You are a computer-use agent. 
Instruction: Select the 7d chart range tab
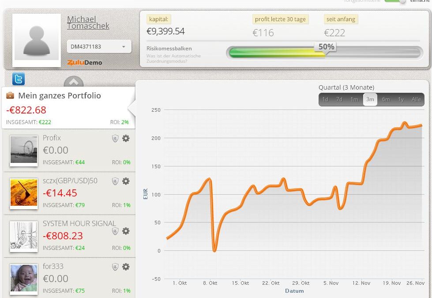coord(339,99)
